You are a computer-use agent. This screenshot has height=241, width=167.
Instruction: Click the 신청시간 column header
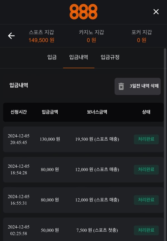19,112
